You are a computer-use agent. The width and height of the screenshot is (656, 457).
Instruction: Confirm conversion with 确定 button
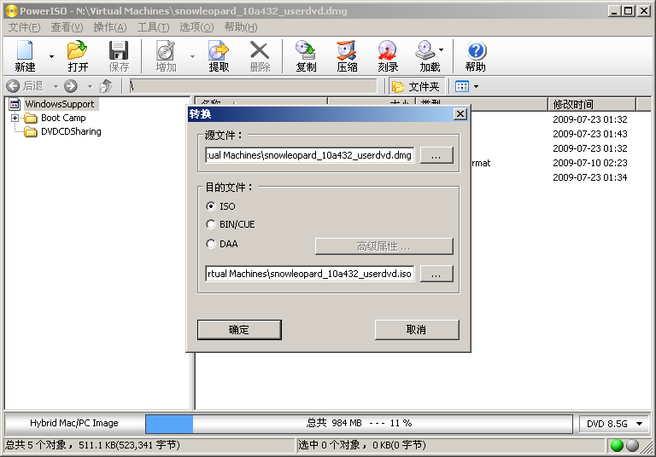(239, 330)
